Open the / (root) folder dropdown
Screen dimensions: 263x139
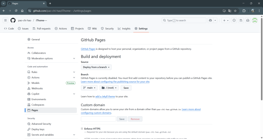pos(109,88)
